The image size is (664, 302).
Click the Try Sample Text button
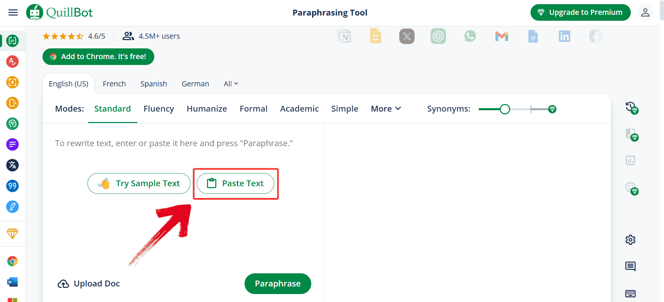pos(139,183)
